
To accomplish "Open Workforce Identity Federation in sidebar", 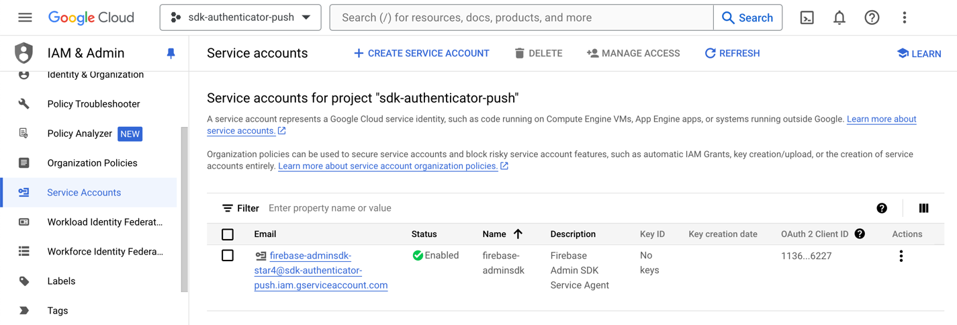I will [105, 252].
